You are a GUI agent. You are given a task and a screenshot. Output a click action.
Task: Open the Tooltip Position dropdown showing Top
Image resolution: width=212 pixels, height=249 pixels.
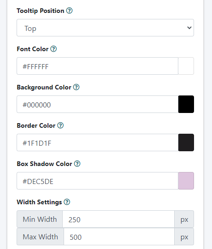coord(105,28)
